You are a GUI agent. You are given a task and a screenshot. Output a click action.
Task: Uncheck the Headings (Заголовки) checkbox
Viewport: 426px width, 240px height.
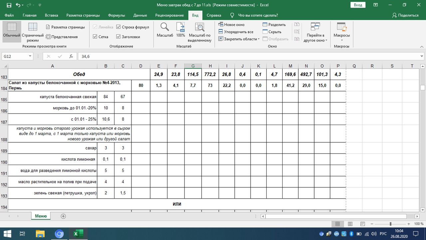118,37
